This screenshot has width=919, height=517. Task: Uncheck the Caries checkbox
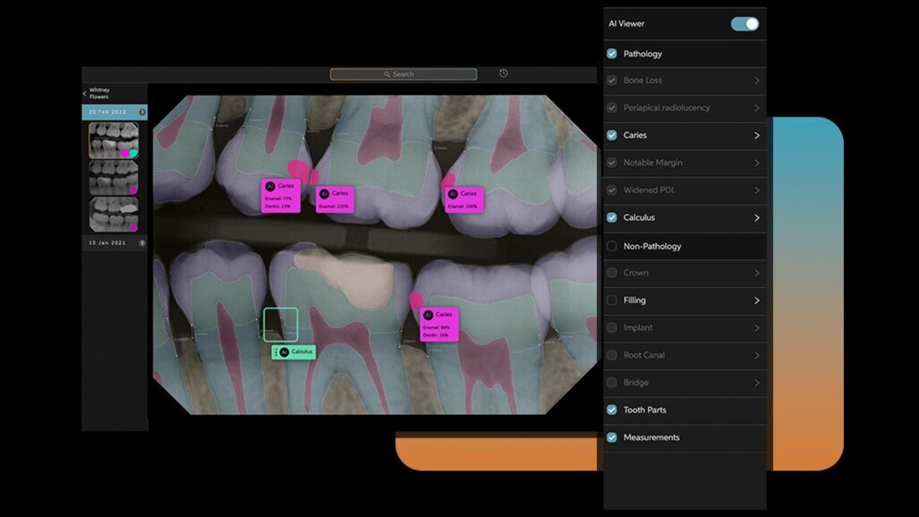click(611, 135)
